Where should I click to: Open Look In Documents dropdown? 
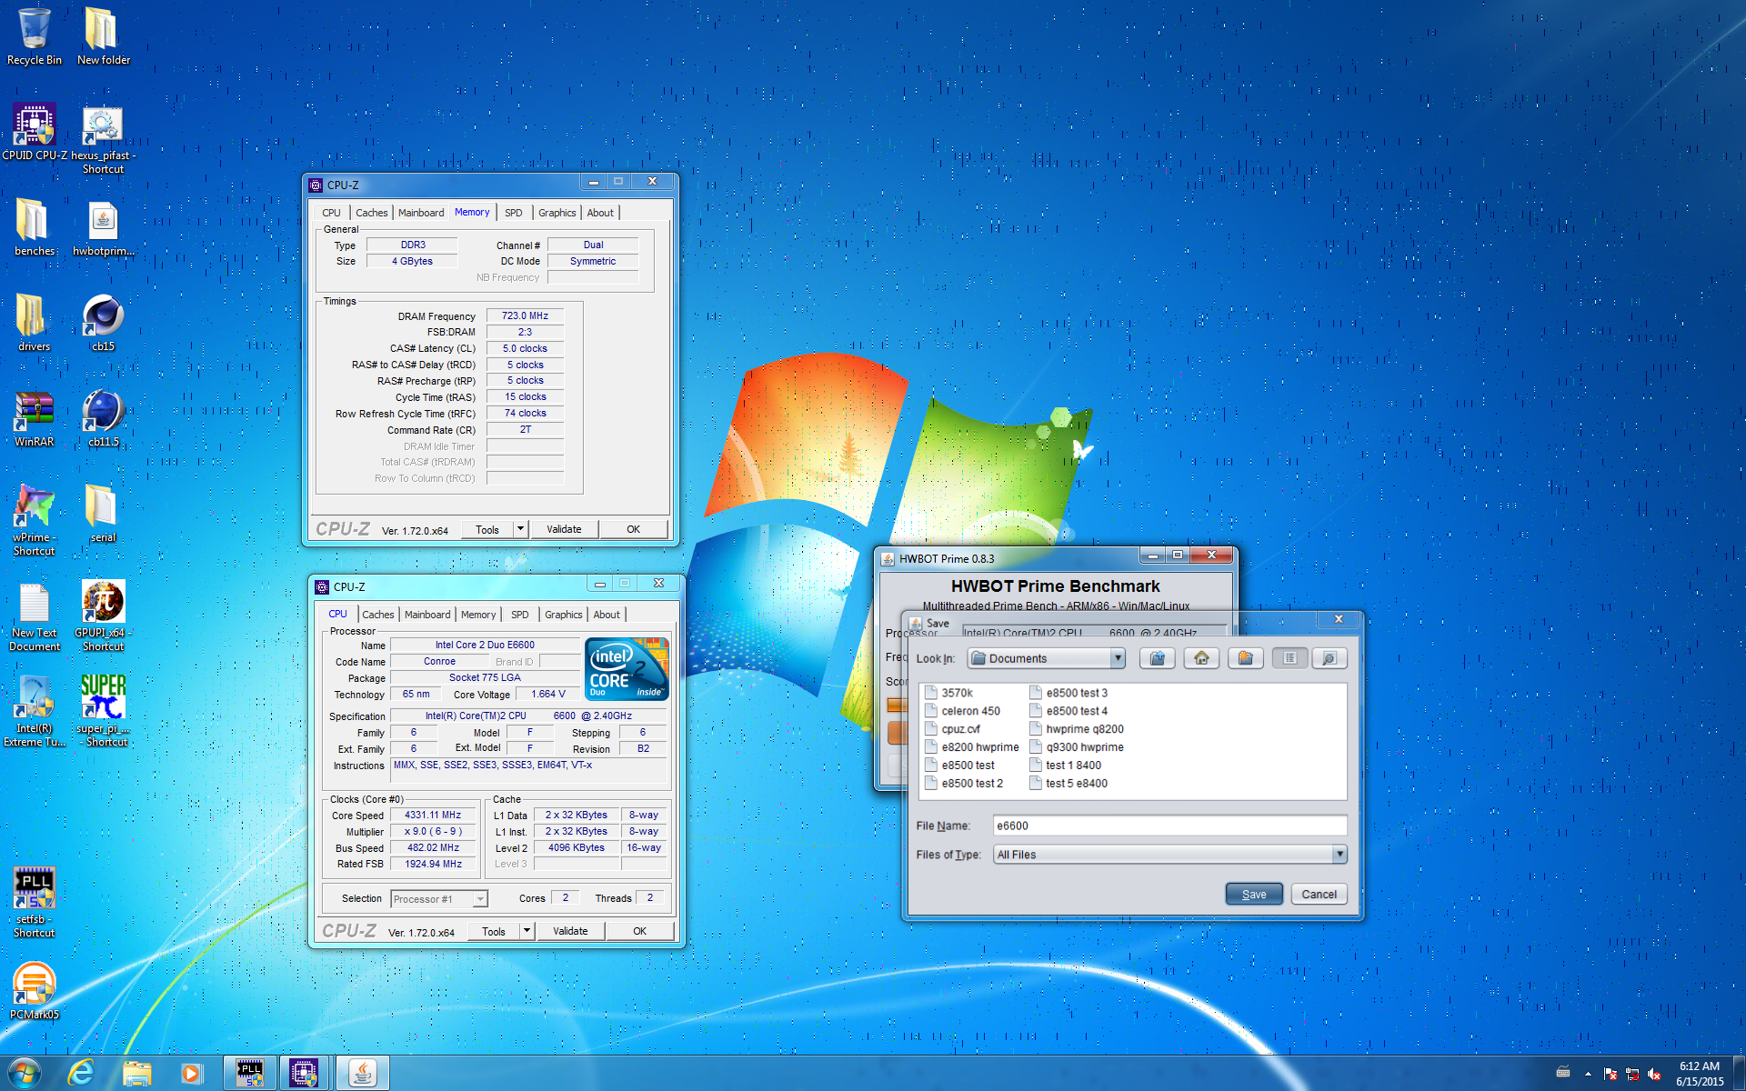pyautogui.click(x=1118, y=658)
